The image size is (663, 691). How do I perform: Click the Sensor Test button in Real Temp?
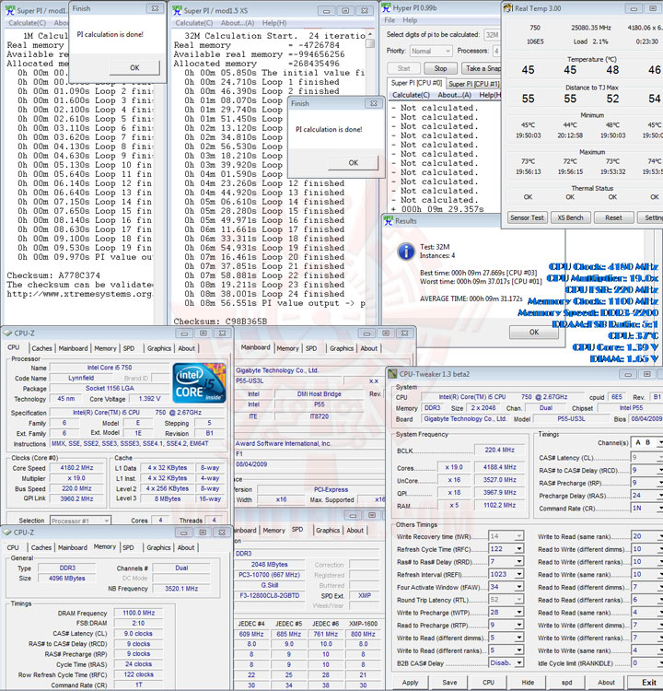point(527,217)
